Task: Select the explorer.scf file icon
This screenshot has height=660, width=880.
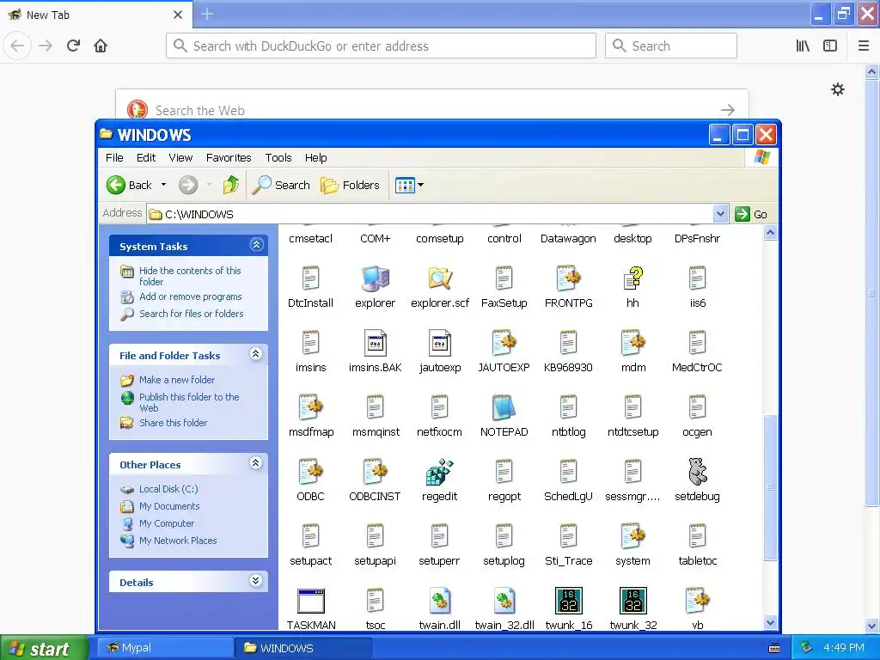Action: [x=439, y=278]
